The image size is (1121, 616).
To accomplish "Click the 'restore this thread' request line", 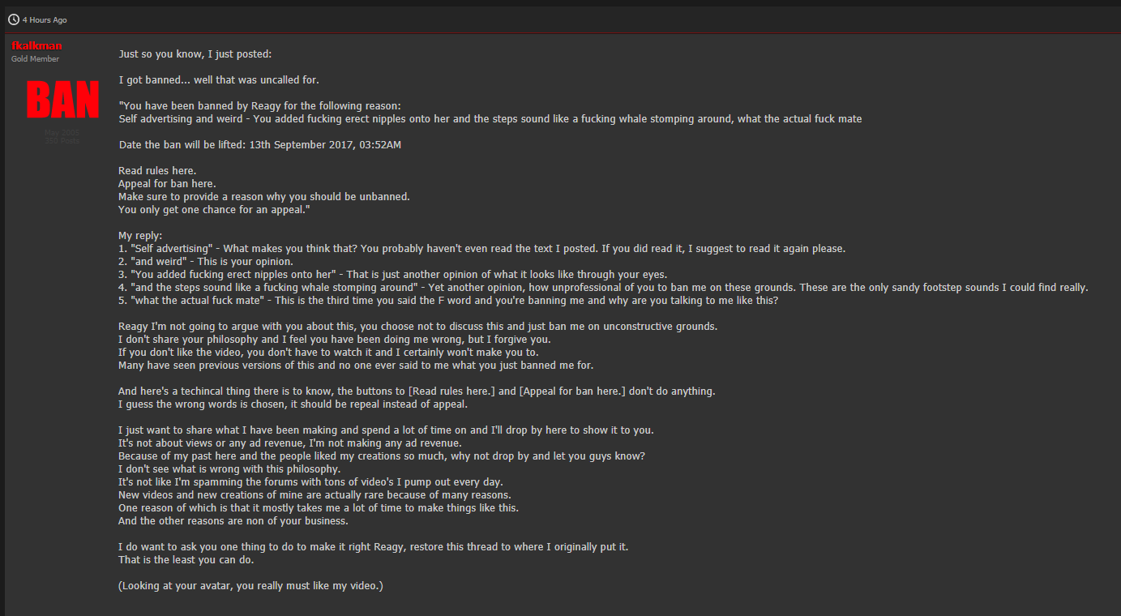I will 373,547.
